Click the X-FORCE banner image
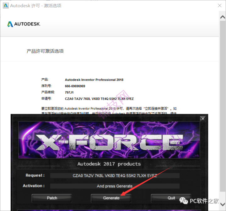Viewport: 226px width, 211px height. (x=109, y=140)
